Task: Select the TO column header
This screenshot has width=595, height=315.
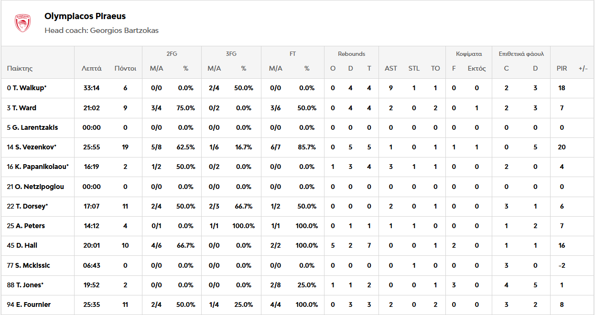Action: pyautogui.click(x=435, y=68)
